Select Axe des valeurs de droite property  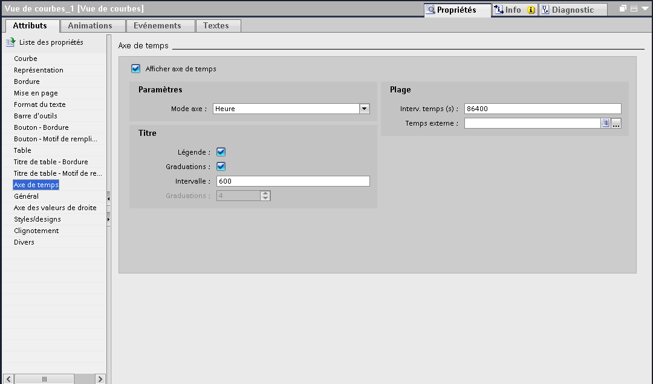pos(55,208)
